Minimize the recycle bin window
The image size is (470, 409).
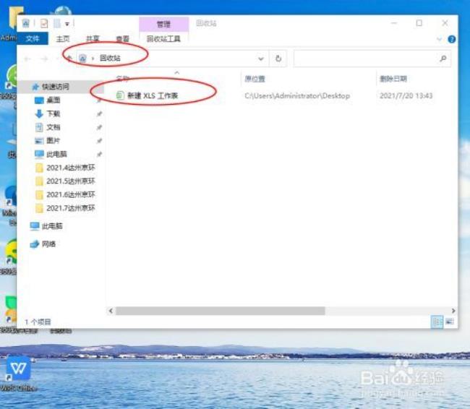[x=394, y=23]
